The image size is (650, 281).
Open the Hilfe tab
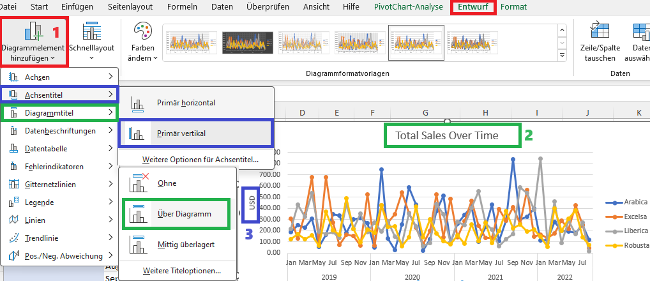click(351, 6)
